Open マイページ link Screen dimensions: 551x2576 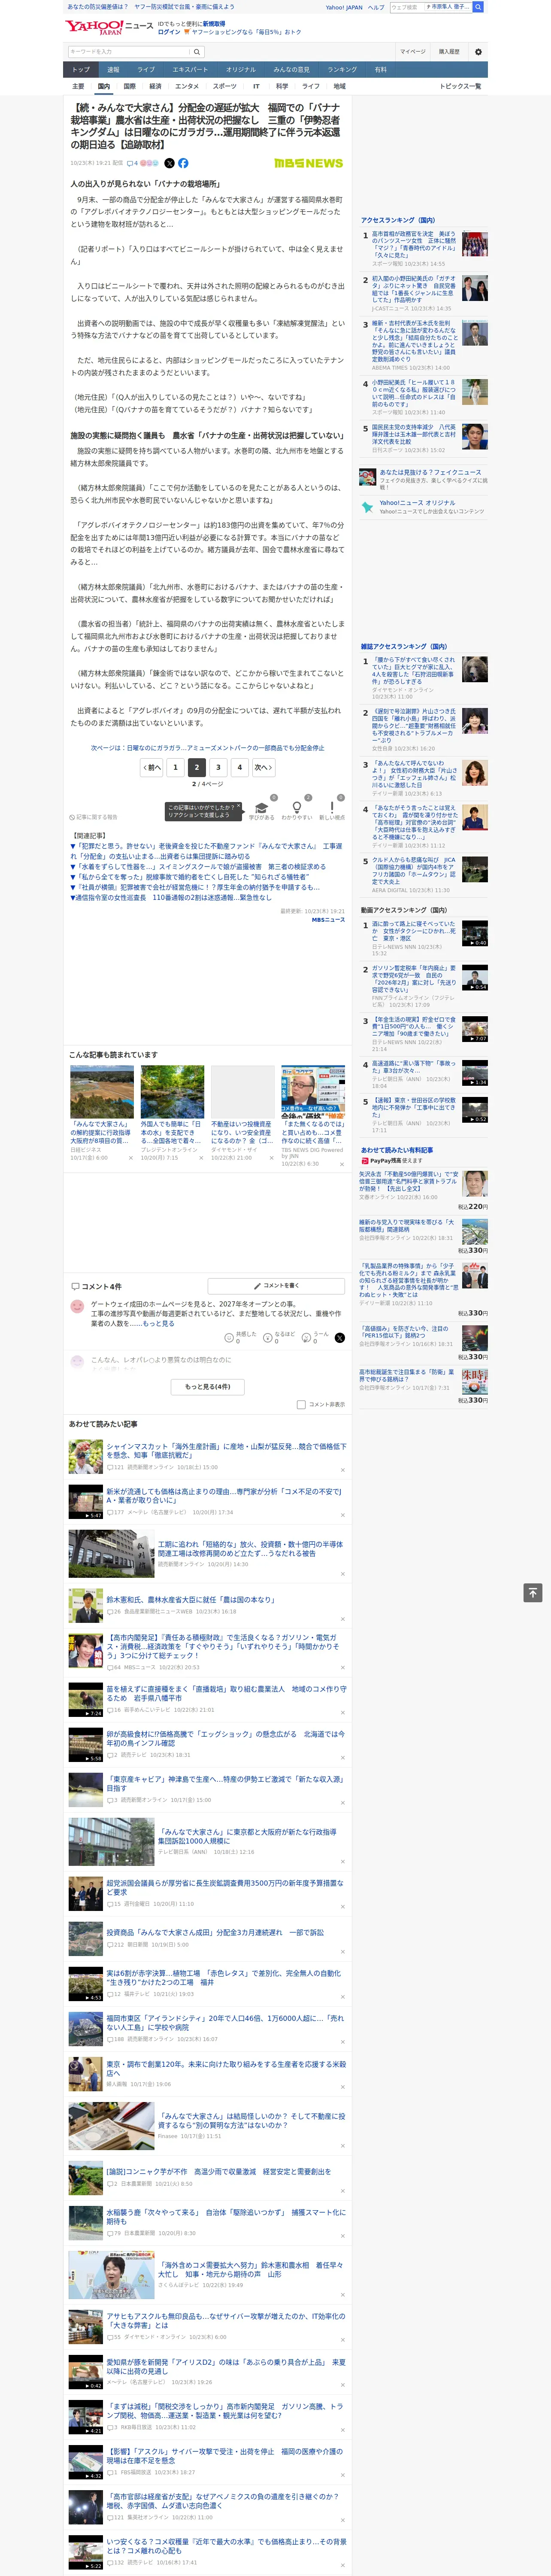(x=412, y=52)
